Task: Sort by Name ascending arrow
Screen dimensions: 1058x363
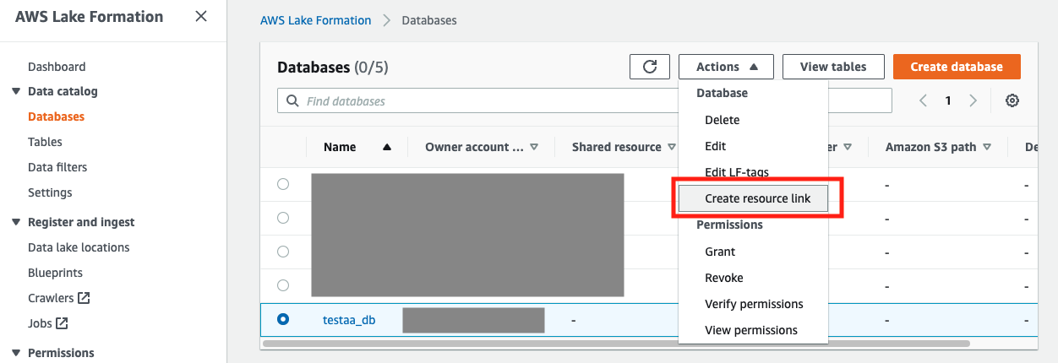Action: 387,147
